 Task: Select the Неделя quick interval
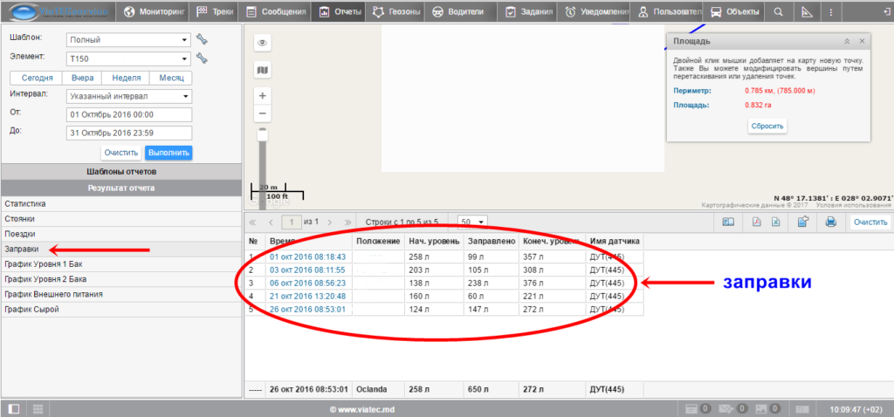click(127, 78)
